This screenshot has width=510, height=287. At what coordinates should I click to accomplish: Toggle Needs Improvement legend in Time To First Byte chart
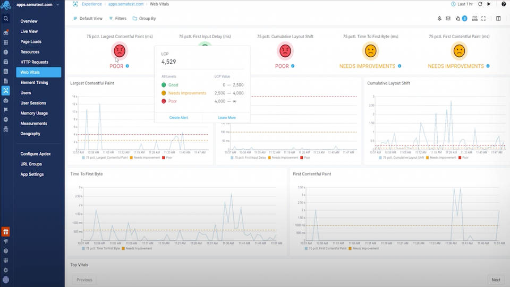(x=137, y=248)
